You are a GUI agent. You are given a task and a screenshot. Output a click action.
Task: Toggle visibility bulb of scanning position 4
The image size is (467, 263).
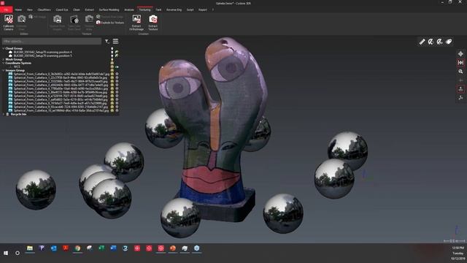click(112, 52)
